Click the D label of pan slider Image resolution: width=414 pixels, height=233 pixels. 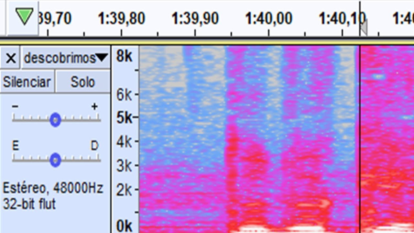point(94,146)
